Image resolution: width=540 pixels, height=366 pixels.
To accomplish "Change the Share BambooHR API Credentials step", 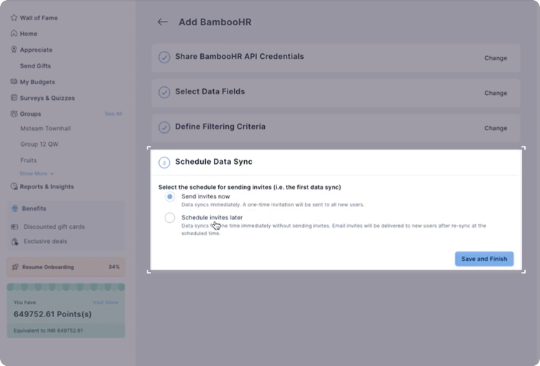I will click(x=495, y=58).
